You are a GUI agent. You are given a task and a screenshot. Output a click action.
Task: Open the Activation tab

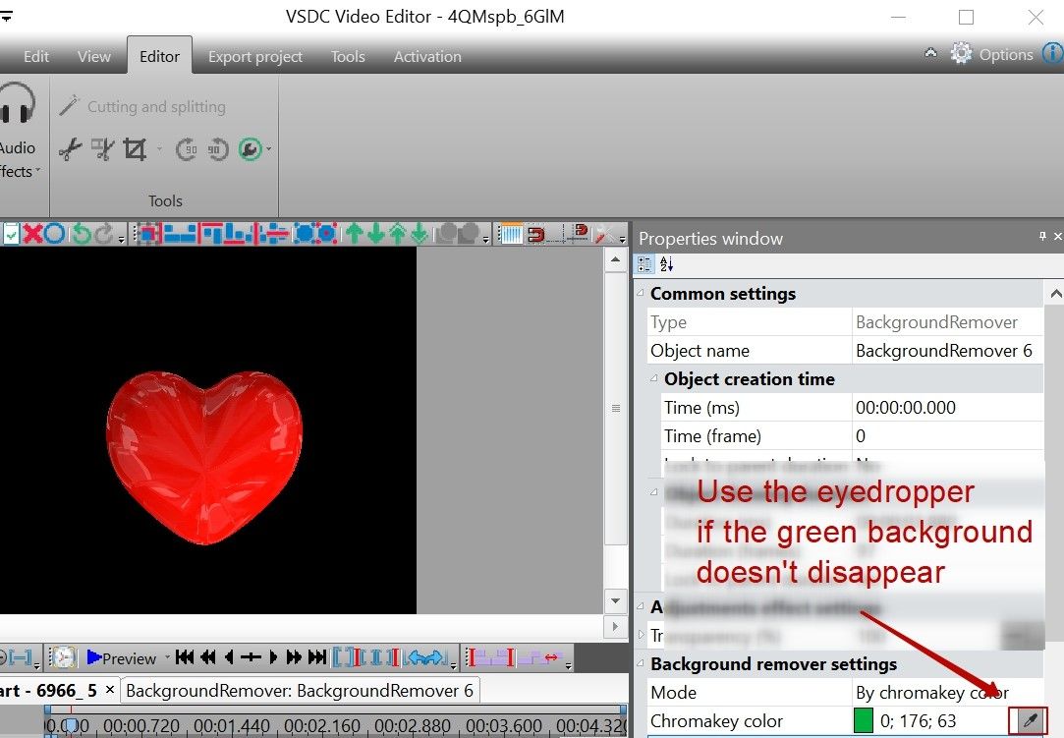[427, 56]
